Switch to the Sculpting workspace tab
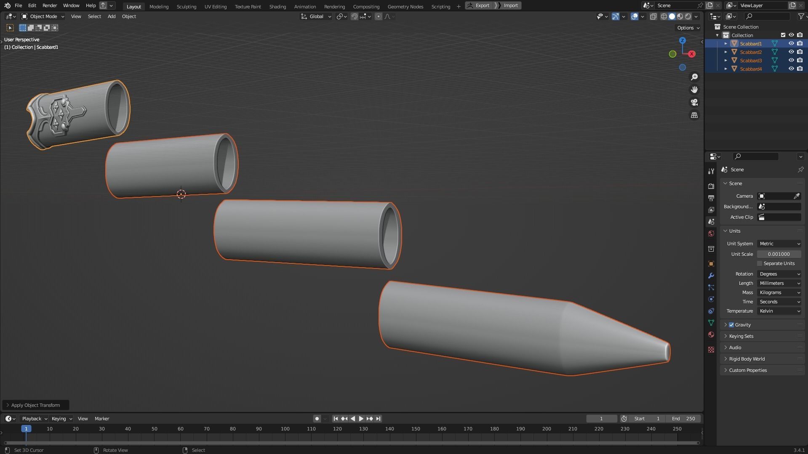808x454 pixels. [x=186, y=6]
